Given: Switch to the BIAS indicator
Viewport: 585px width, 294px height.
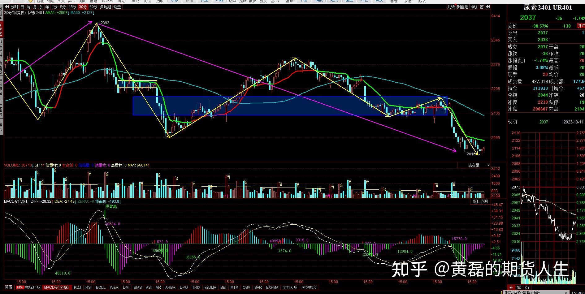Looking at the screenshot, I should click(x=138, y=288).
